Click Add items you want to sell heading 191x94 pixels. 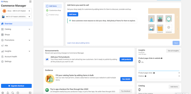point(78,5)
